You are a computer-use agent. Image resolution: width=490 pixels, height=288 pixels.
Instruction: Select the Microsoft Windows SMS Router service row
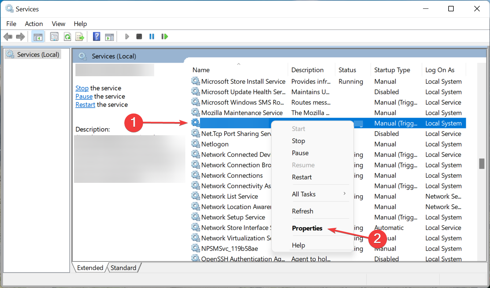pyautogui.click(x=328, y=102)
